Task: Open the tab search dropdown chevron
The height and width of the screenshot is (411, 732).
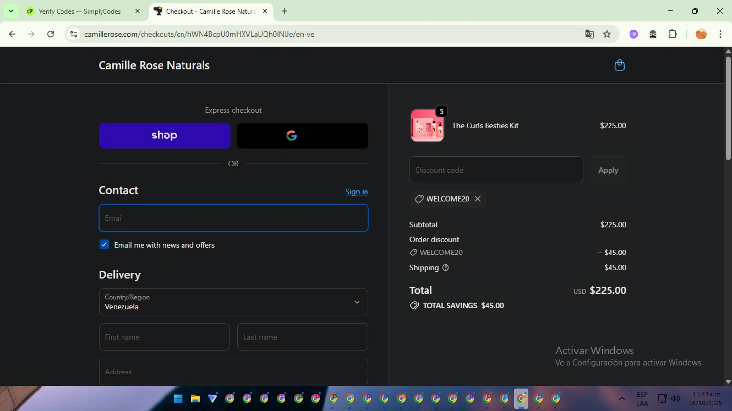Action: click(x=11, y=11)
